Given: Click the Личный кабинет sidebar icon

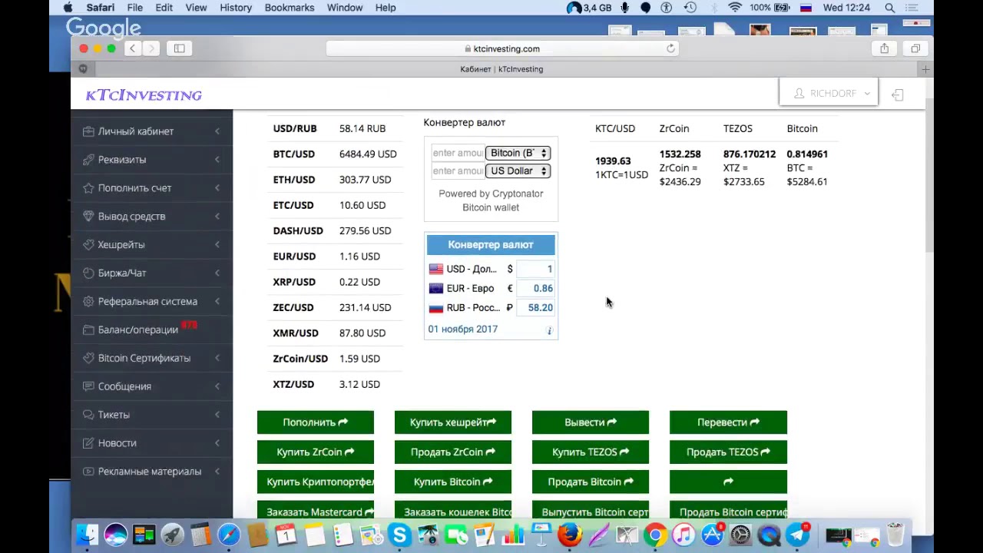Looking at the screenshot, I should 88,131.
